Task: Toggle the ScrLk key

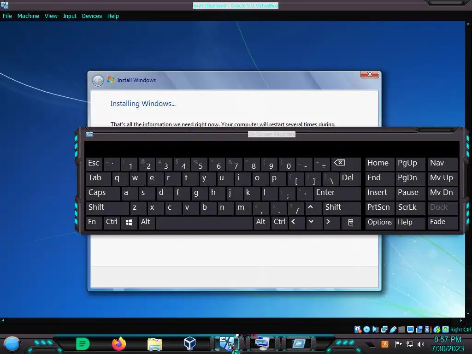Action: [410, 208]
